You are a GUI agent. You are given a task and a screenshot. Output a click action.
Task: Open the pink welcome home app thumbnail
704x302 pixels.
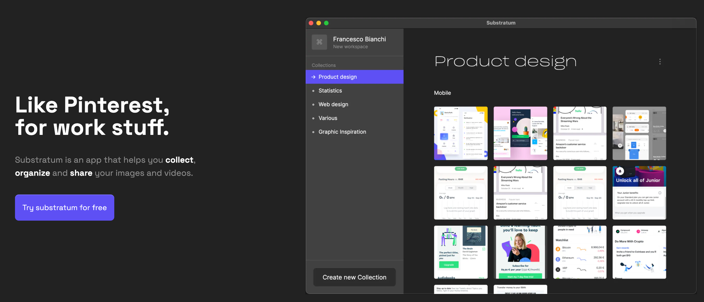pos(520,133)
